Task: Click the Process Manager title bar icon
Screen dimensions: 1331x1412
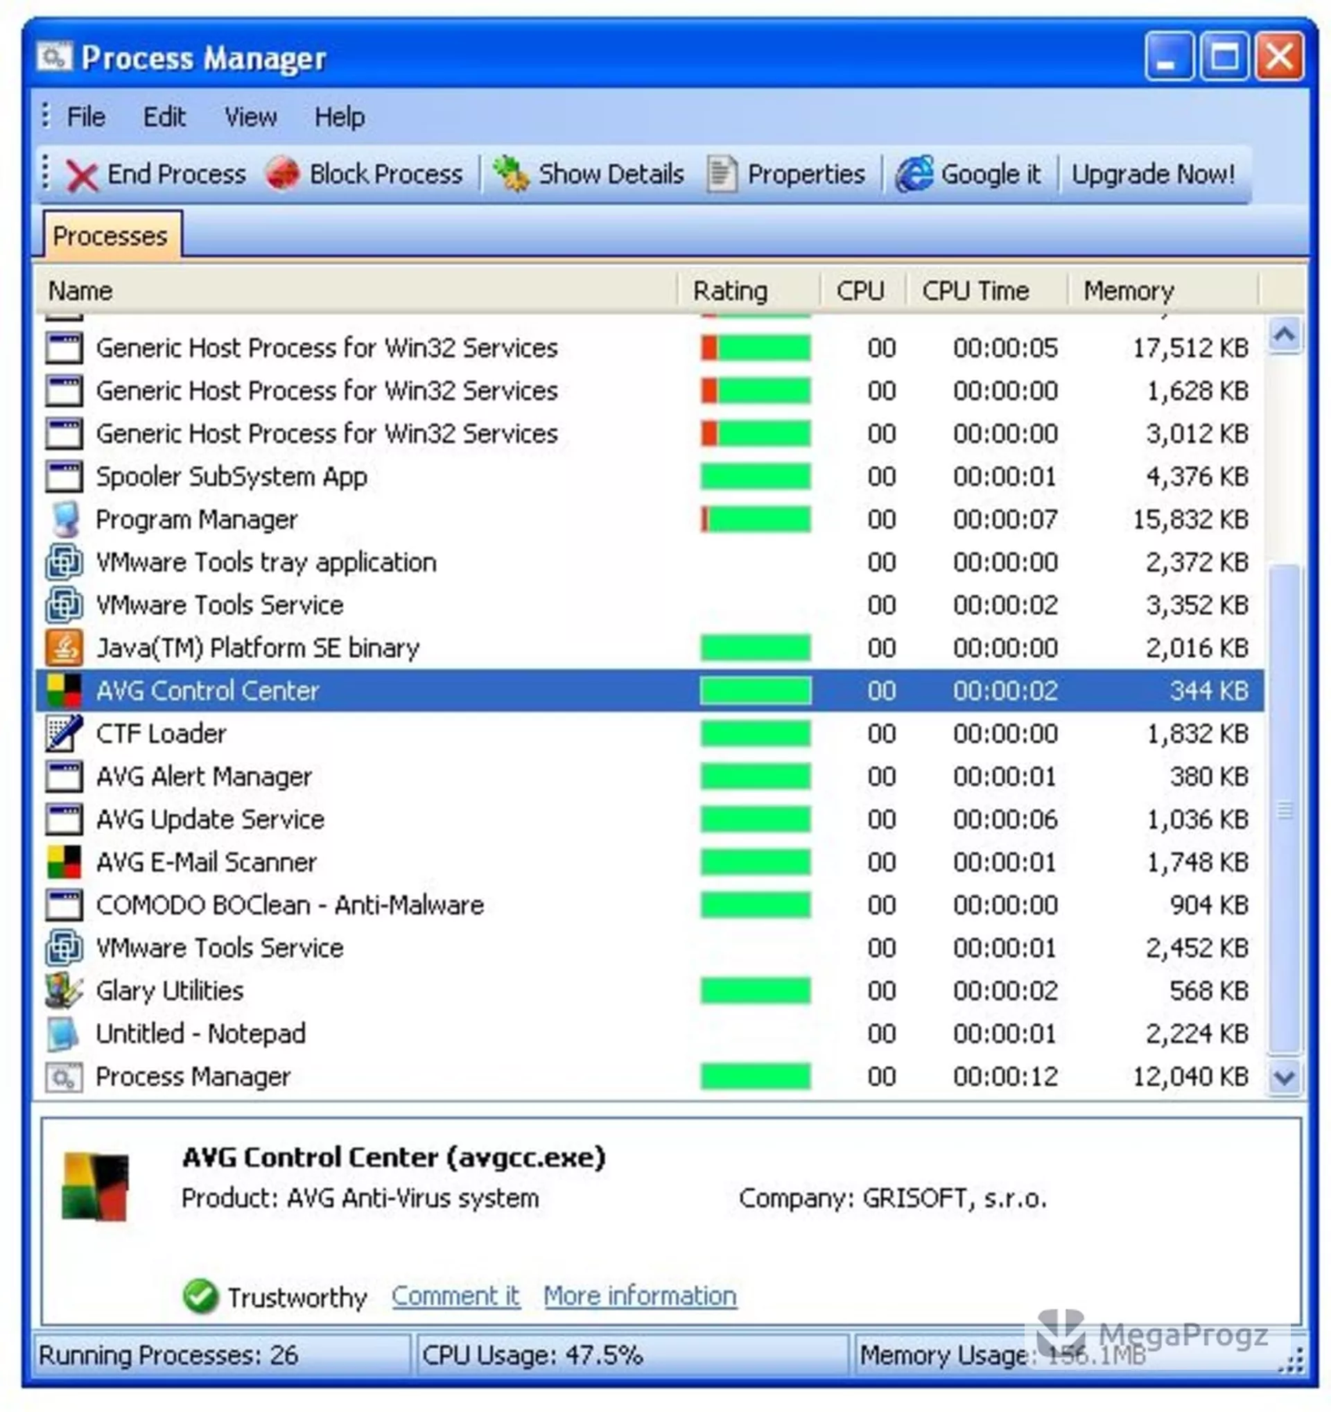Action: coord(55,57)
